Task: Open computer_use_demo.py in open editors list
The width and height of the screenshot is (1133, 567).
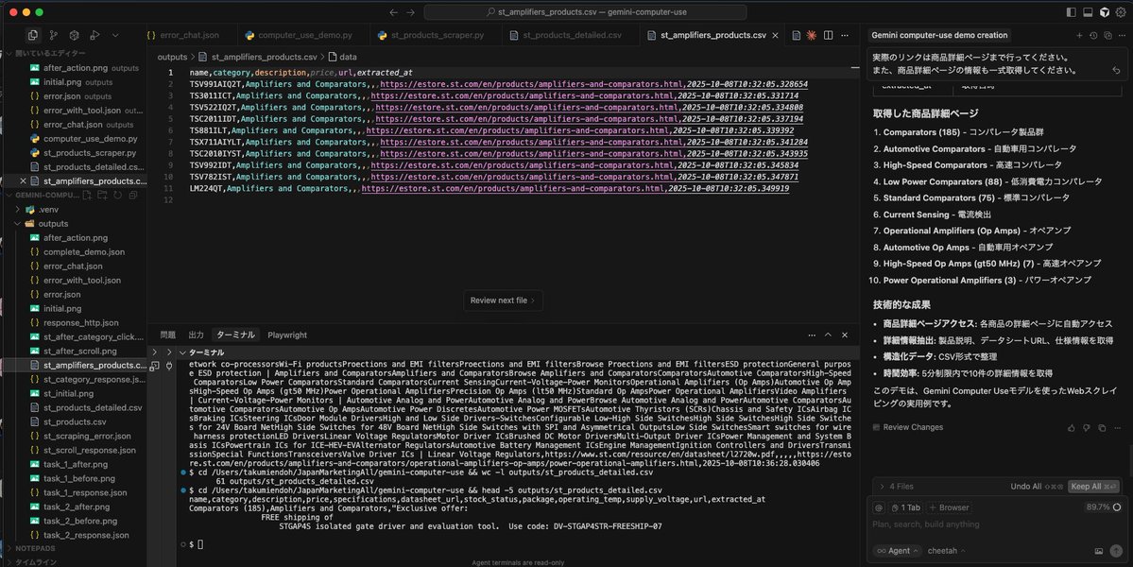Action: pyautogui.click(x=90, y=139)
